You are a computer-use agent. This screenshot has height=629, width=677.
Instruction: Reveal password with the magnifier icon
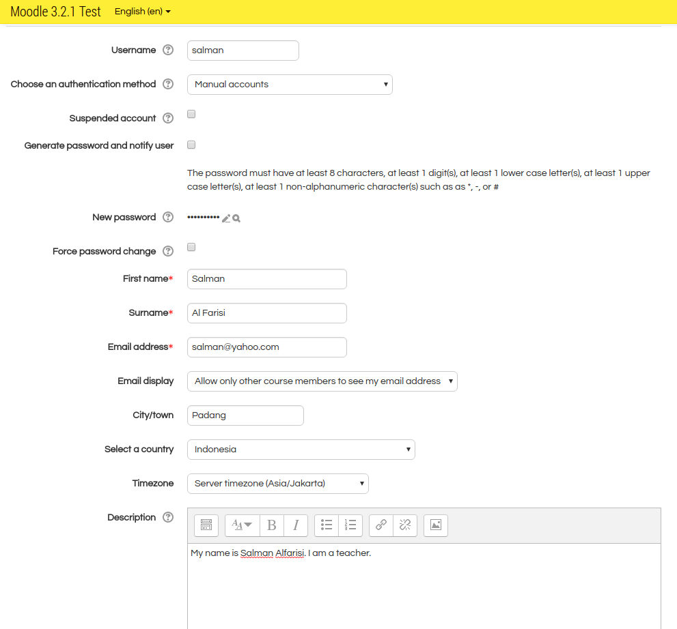(x=236, y=218)
